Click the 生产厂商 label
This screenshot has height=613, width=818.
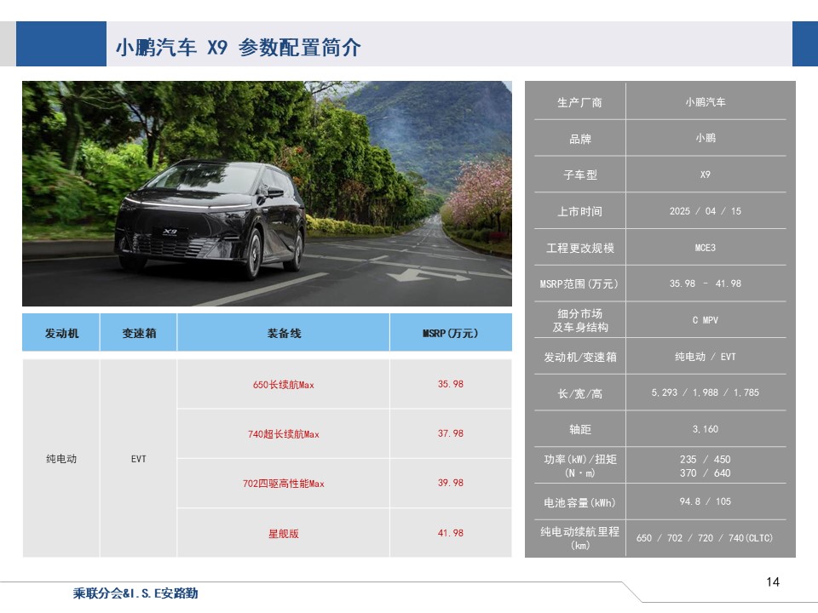click(579, 102)
